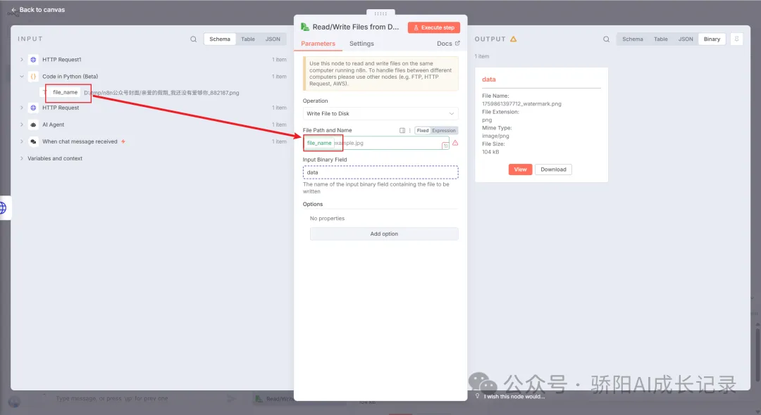Viewport: 761px width, 415px height.
Task: Pin output data with pin icon
Action: (x=736, y=39)
